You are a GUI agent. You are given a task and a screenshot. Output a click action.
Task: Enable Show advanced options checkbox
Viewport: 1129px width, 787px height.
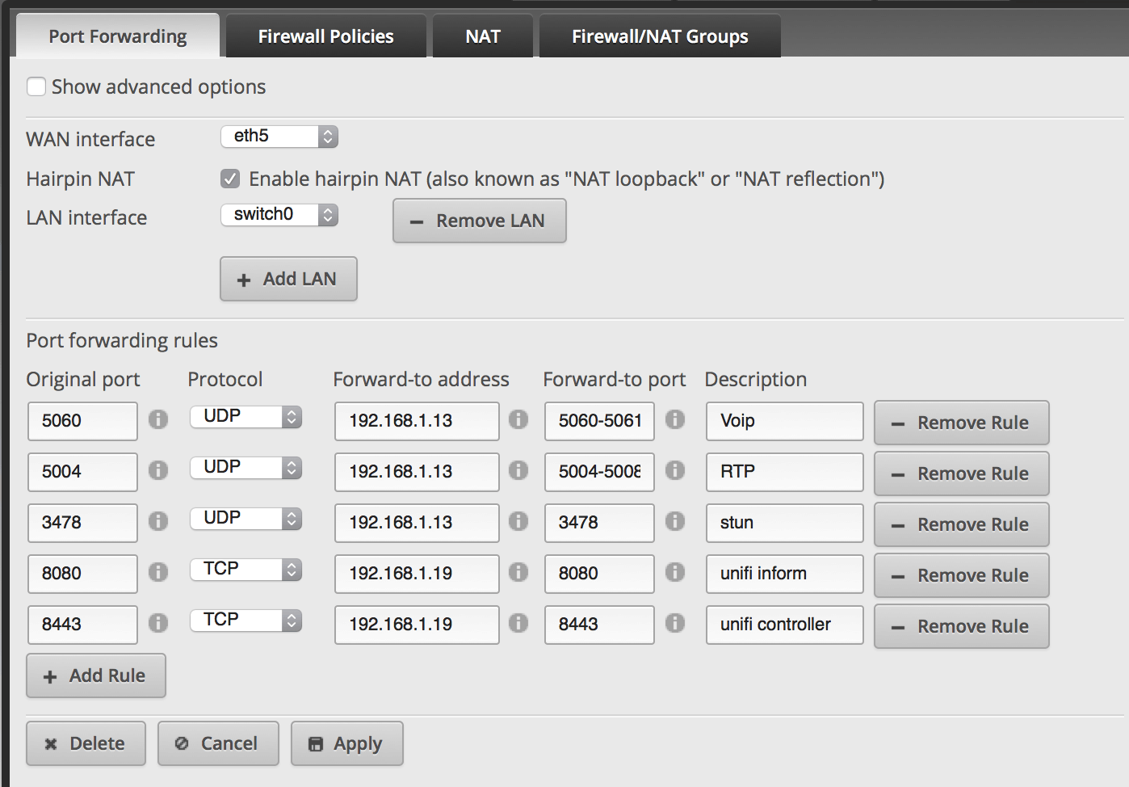(x=36, y=86)
